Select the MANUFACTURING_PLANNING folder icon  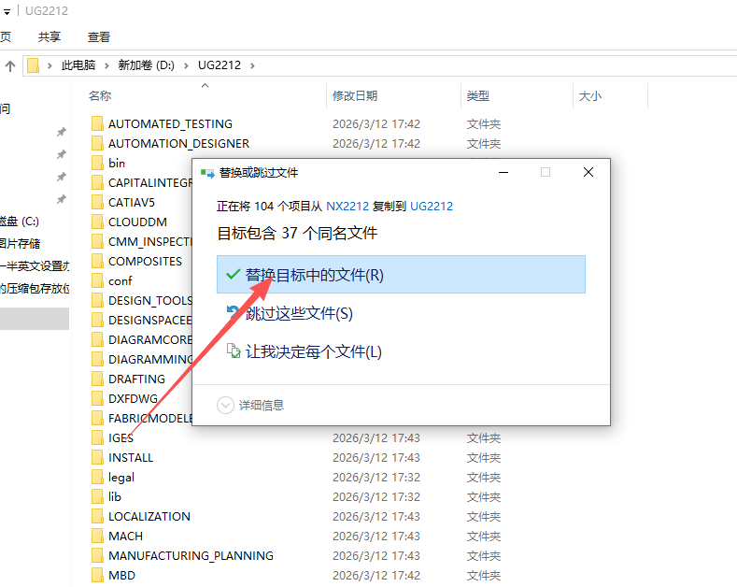(x=97, y=556)
